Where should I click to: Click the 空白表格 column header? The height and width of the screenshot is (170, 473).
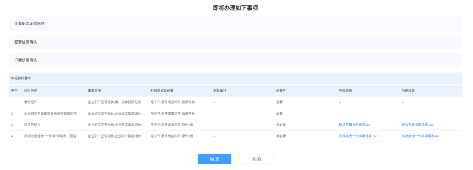345,91
